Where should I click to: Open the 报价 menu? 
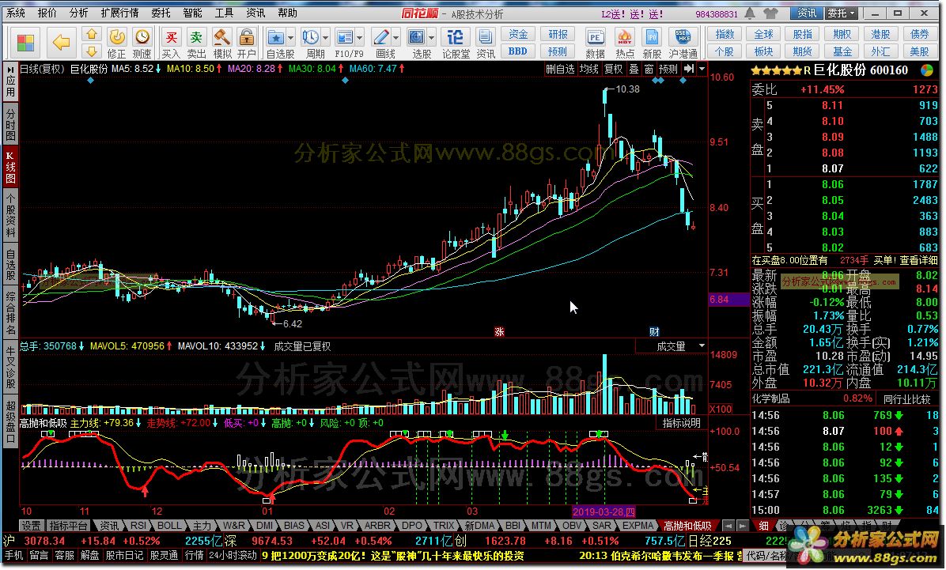point(47,13)
